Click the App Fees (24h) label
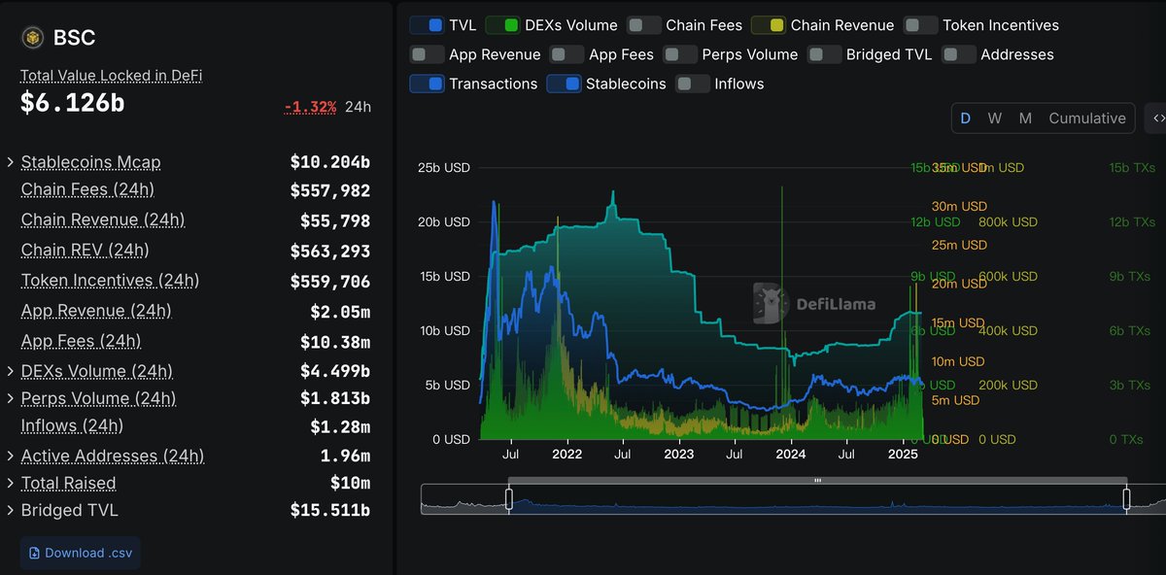This screenshot has height=575, width=1166. [81, 341]
